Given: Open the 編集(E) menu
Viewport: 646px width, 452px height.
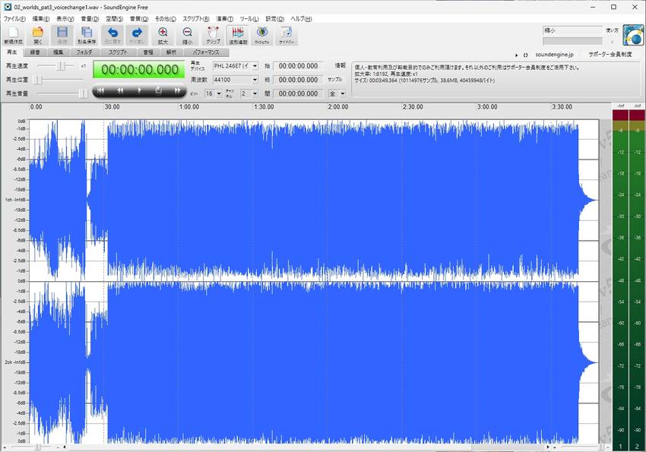Looking at the screenshot, I should 41,19.
